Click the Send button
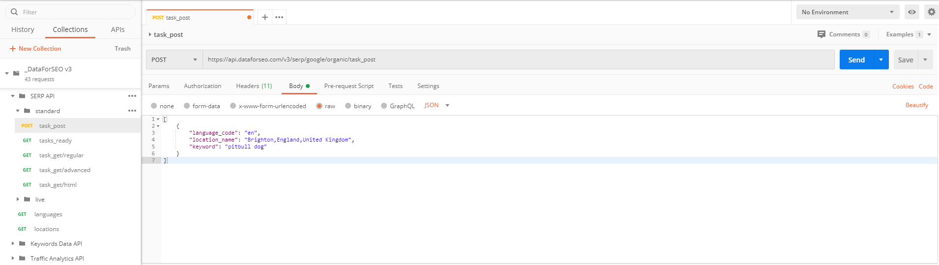The image size is (939, 265). point(856,59)
